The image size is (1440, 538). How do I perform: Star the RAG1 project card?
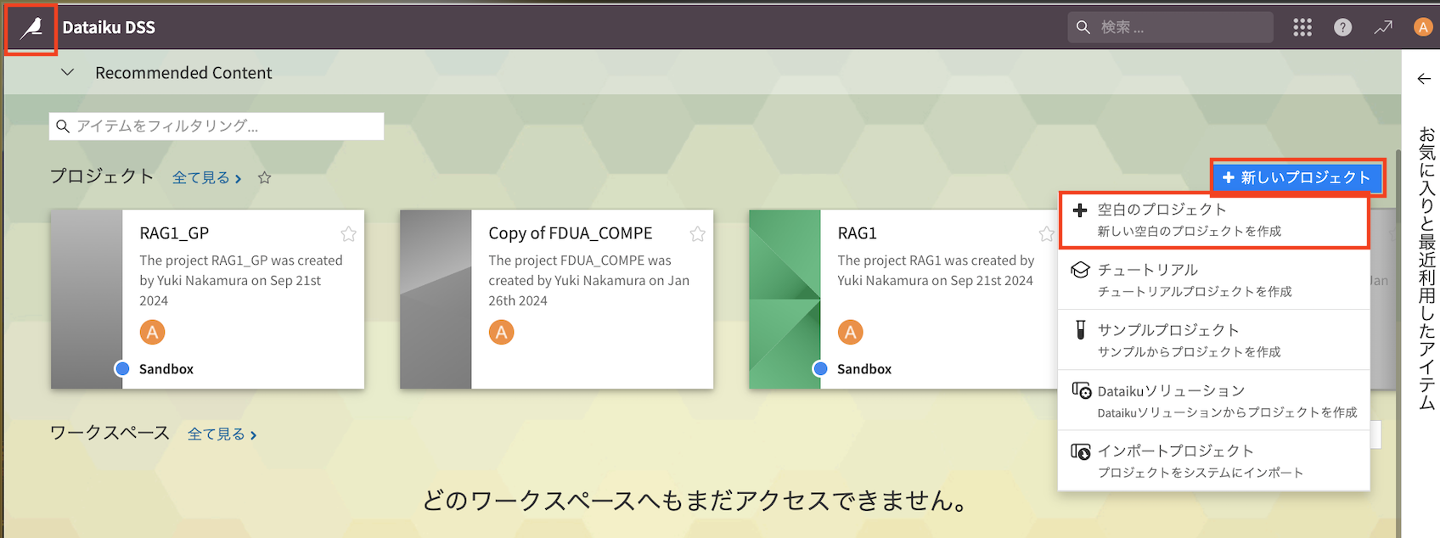coord(1046,234)
